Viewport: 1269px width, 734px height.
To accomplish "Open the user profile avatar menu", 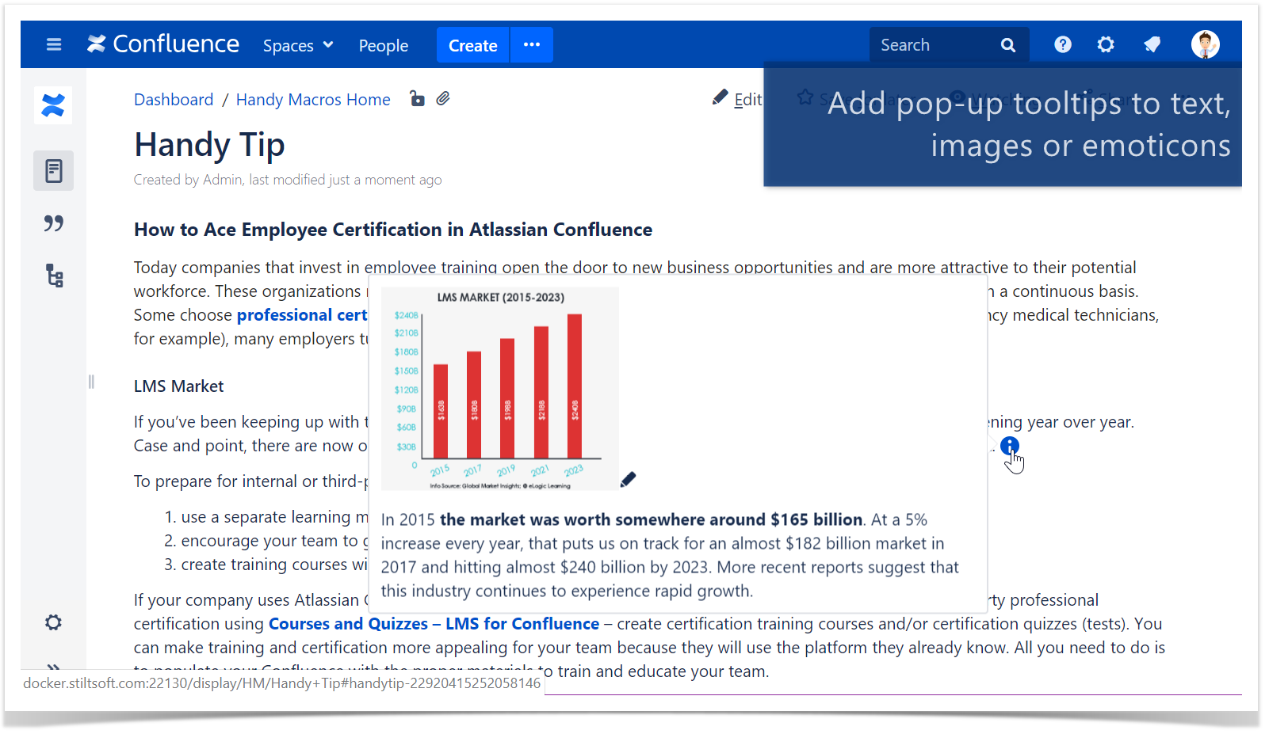I will (1206, 44).
